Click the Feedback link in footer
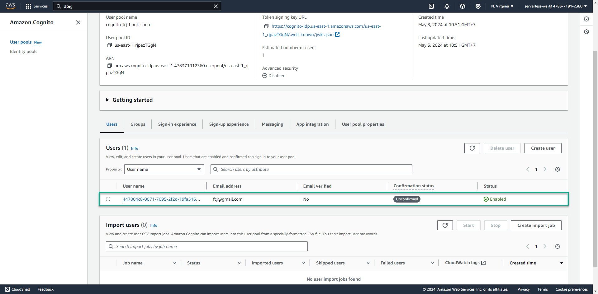The image size is (598, 294). tap(45, 289)
